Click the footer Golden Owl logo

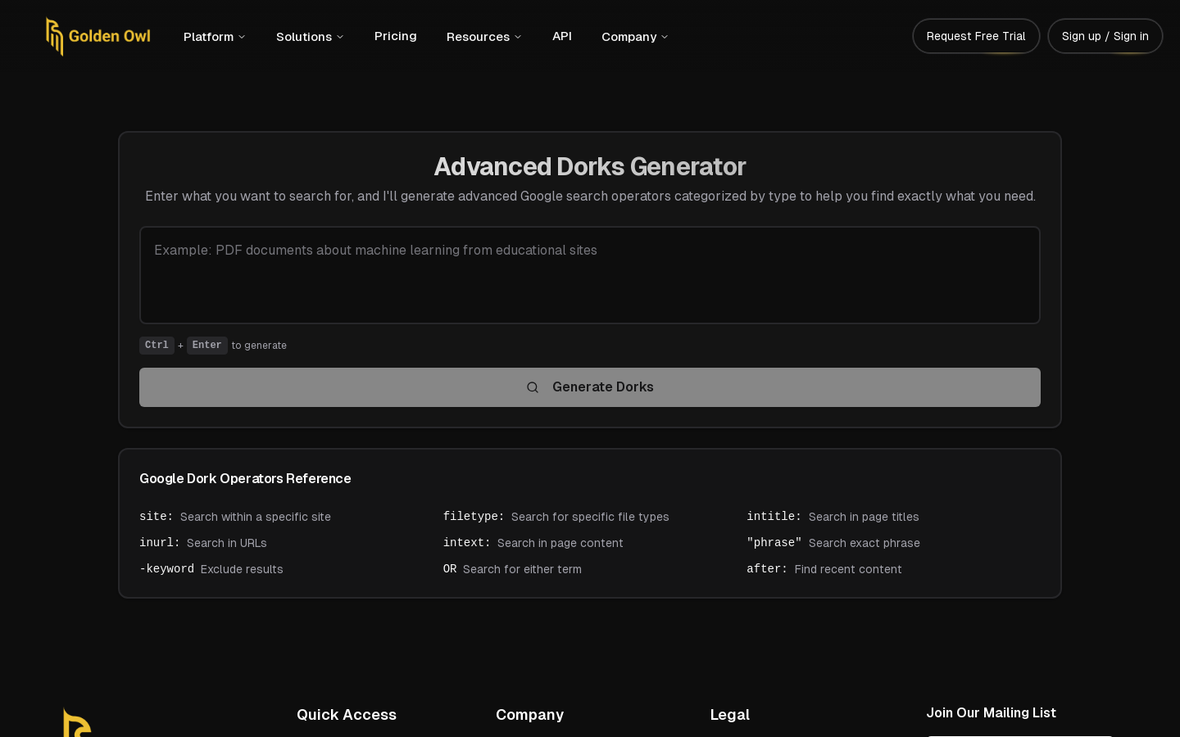click(77, 723)
